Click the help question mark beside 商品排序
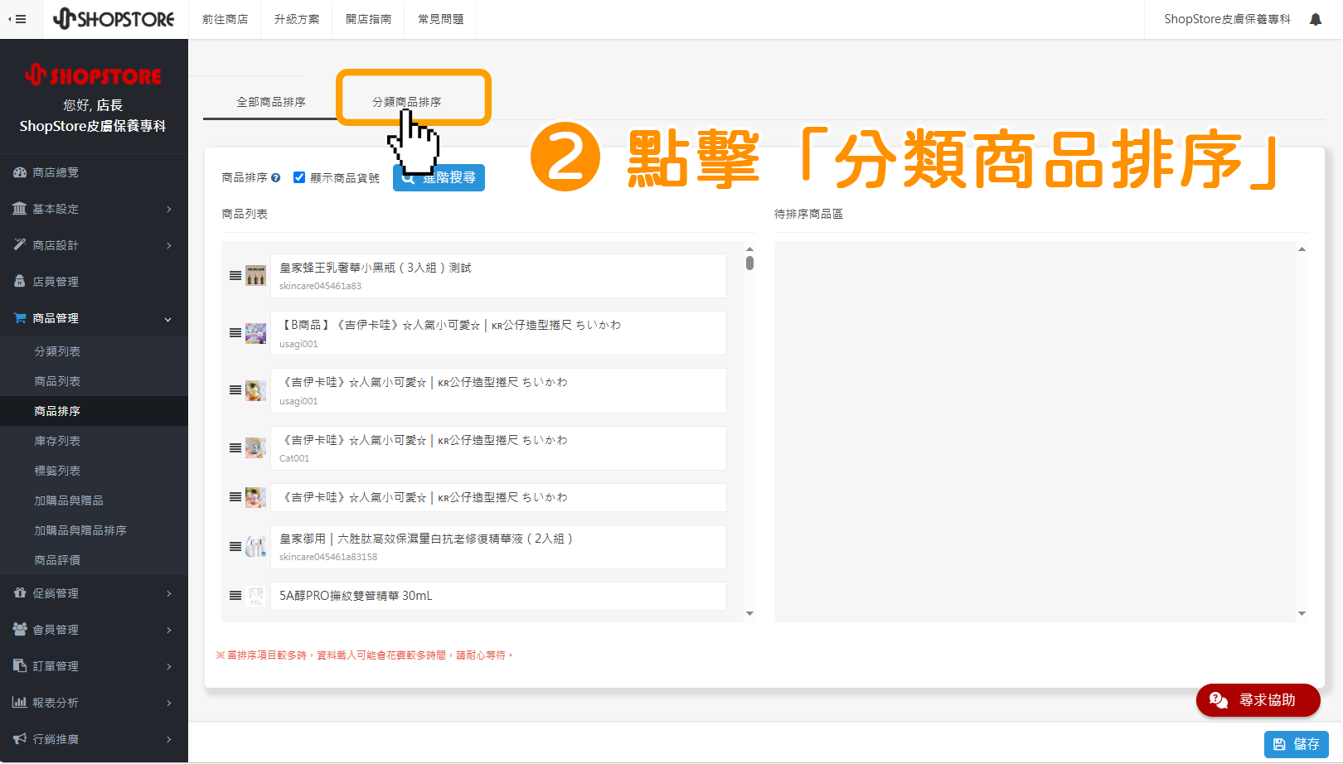1343x764 pixels. coord(276,177)
